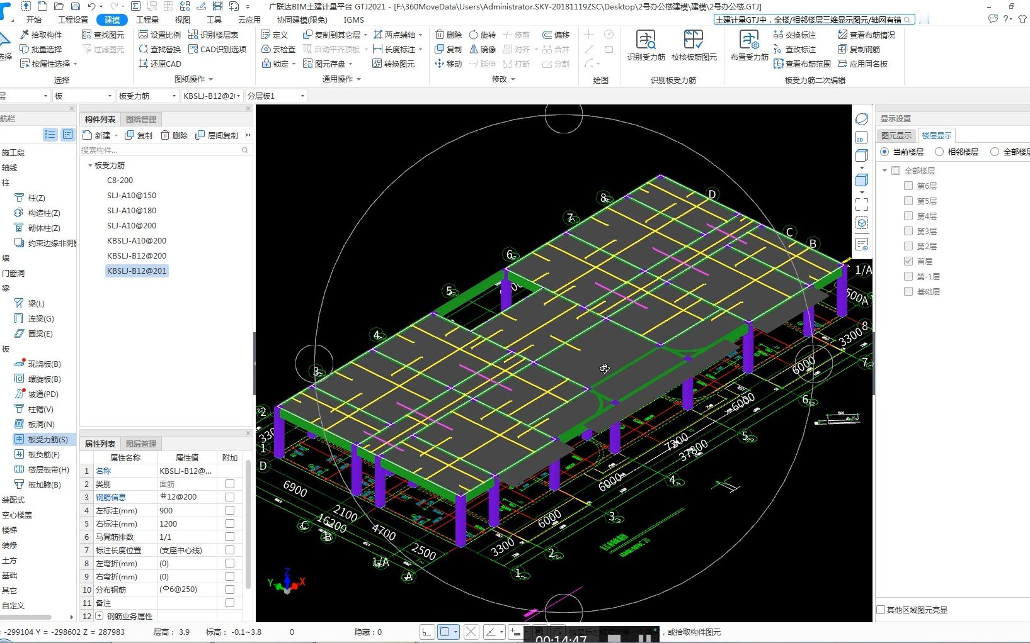The width and height of the screenshot is (1030, 643).
Task: Click the 复制钢筋 tool
Action: 859,49
